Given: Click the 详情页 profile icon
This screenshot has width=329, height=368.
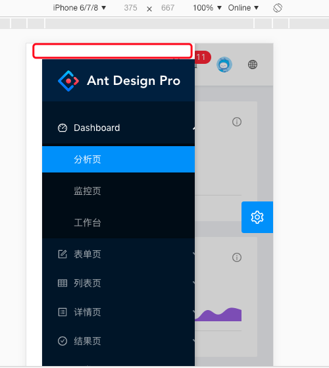Looking at the screenshot, I should pyautogui.click(x=63, y=312).
